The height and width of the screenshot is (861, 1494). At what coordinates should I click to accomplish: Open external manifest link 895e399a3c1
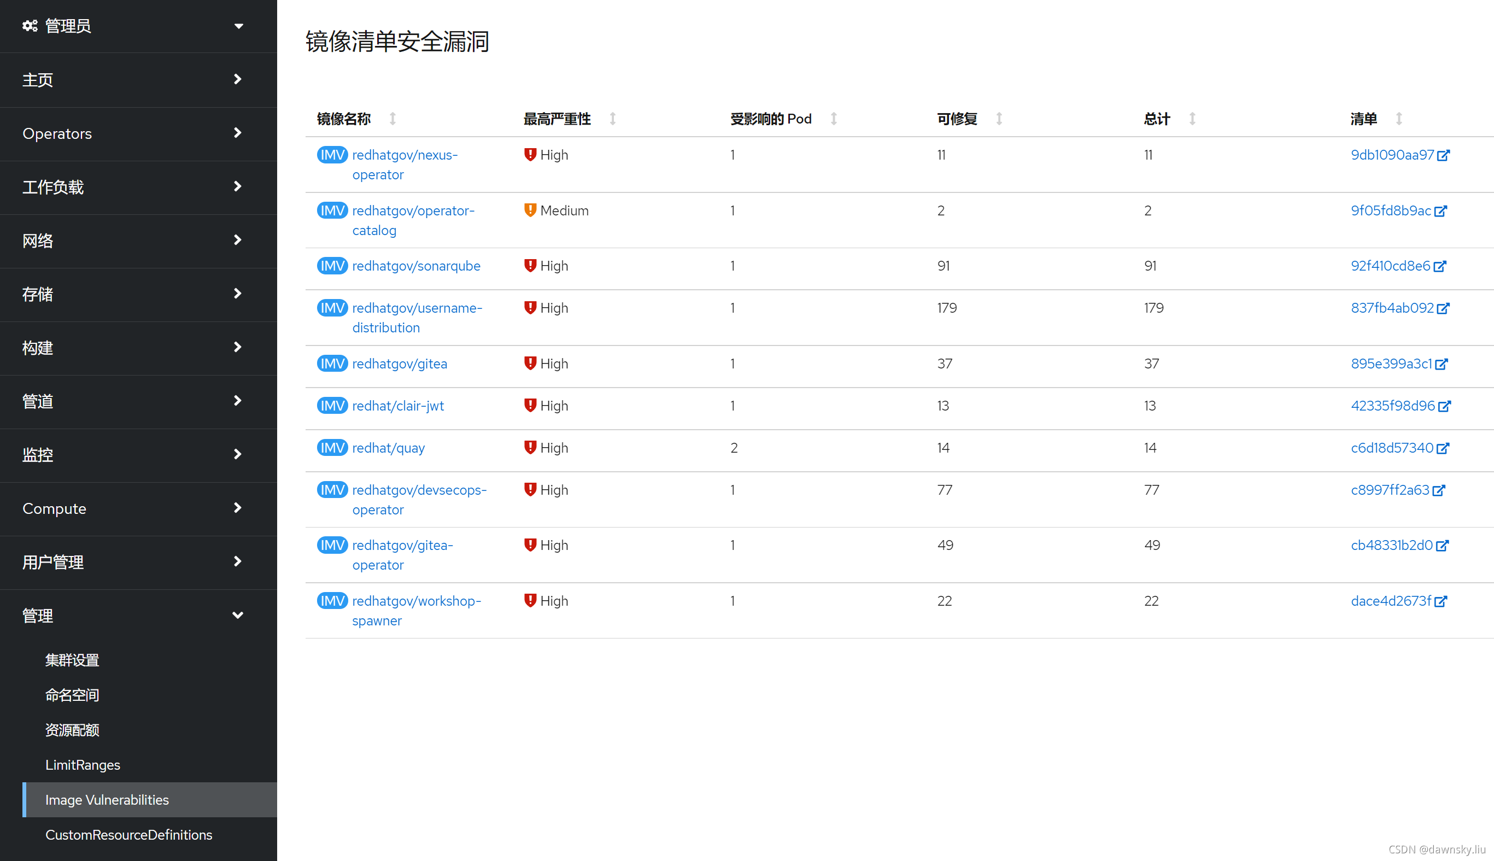(x=1399, y=364)
